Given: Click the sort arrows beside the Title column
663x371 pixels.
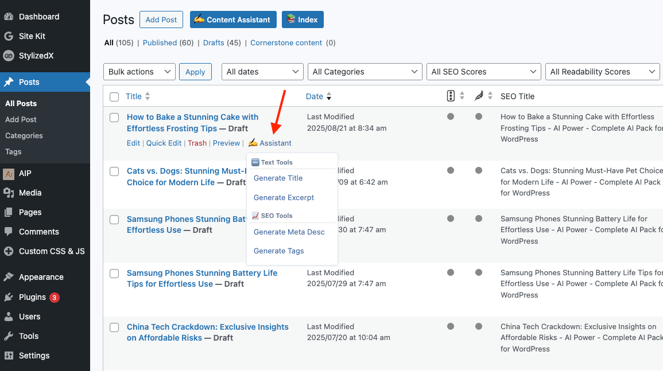Looking at the screenshot, I should click(148, 96).
